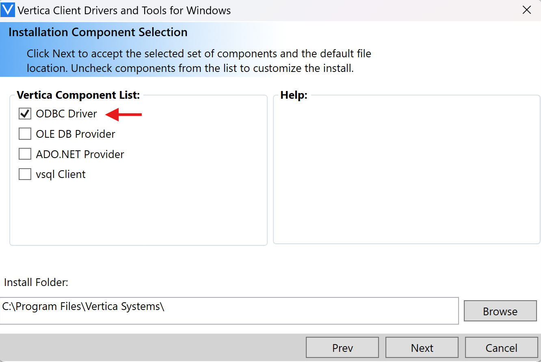This screenshot has height=362, width=541.
Task: Open the Browse dialog for install folder
Action: 500,311
